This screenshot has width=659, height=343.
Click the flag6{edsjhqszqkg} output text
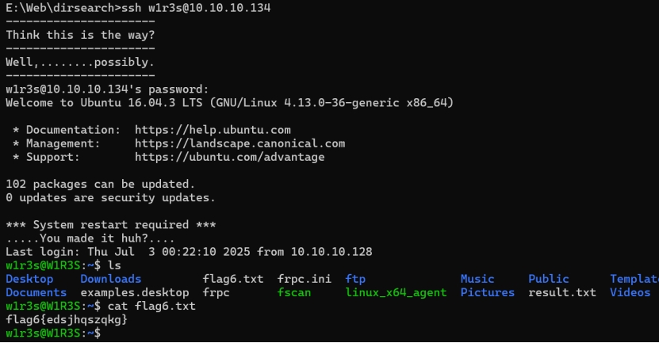(67, 320)
